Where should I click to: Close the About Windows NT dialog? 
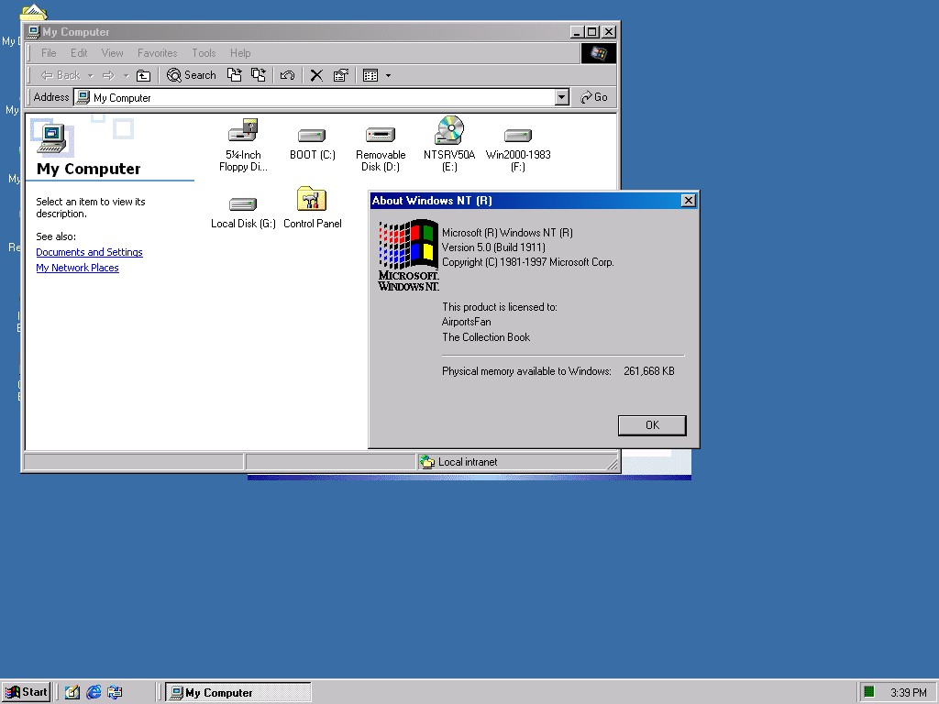[689, 201]
